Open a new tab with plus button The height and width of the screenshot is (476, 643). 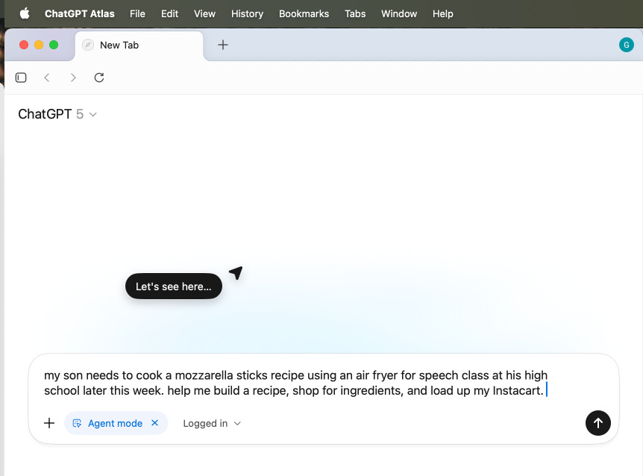click(223, 45)
